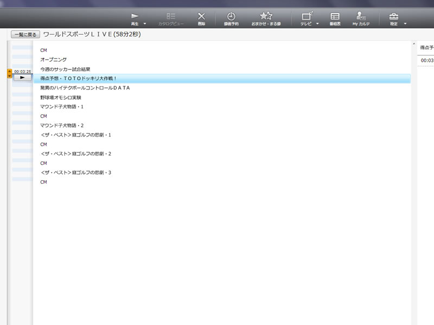The width and height of the screenshot is (434, 325).
Task: Select マウンド子犬物語・2 chapter
Action: [62, 126]
